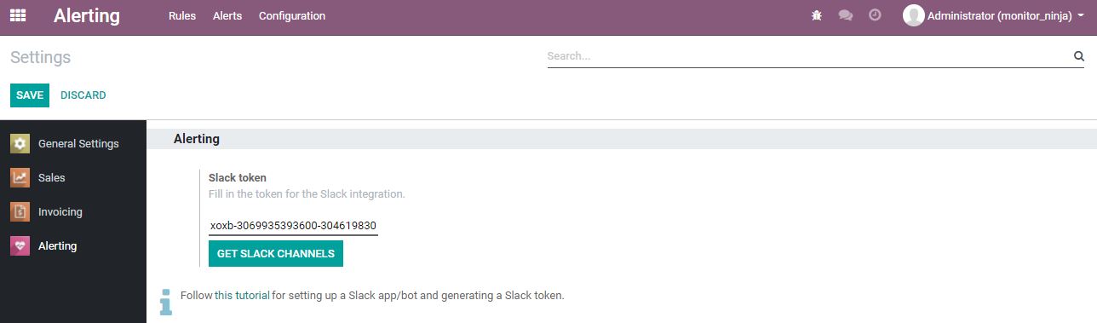1097x323 pixels.
Task: Open the 'this tutorial' link
Action: [242, 296]
